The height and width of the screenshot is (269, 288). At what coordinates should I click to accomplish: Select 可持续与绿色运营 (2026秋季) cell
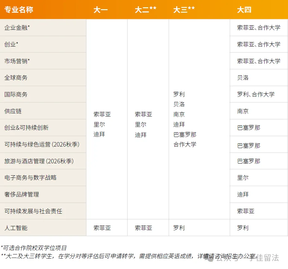(x=43, y=144)
